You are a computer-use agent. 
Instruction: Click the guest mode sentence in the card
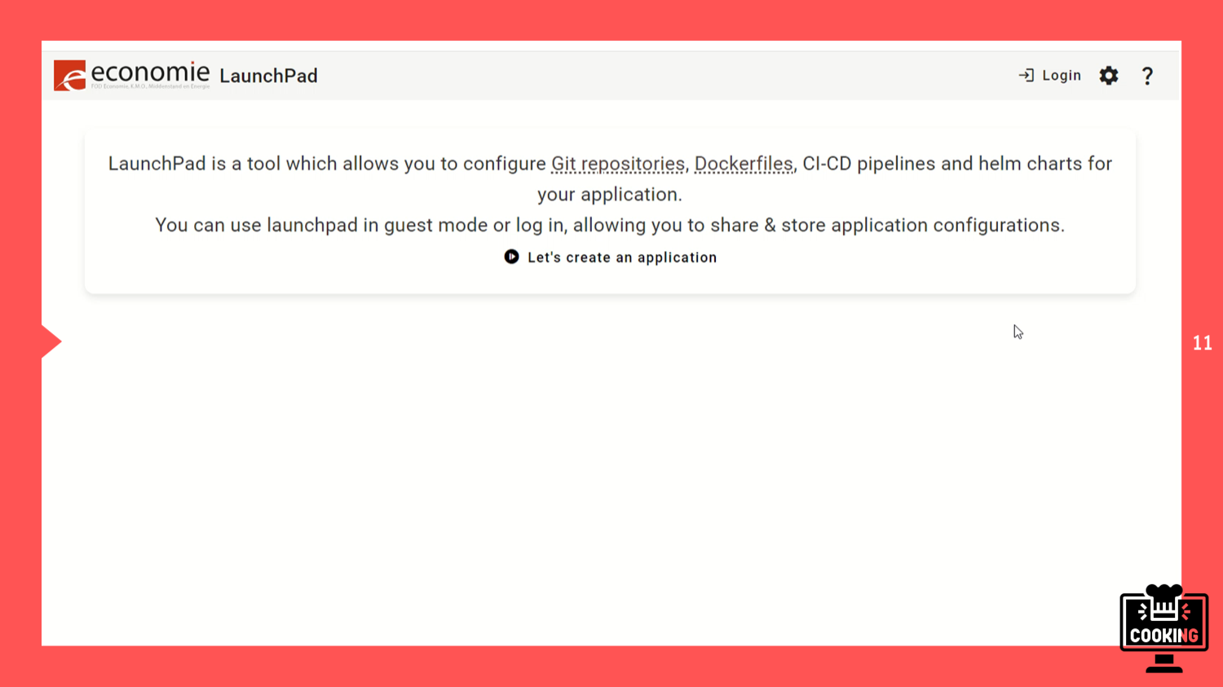[x=609, y=225]
